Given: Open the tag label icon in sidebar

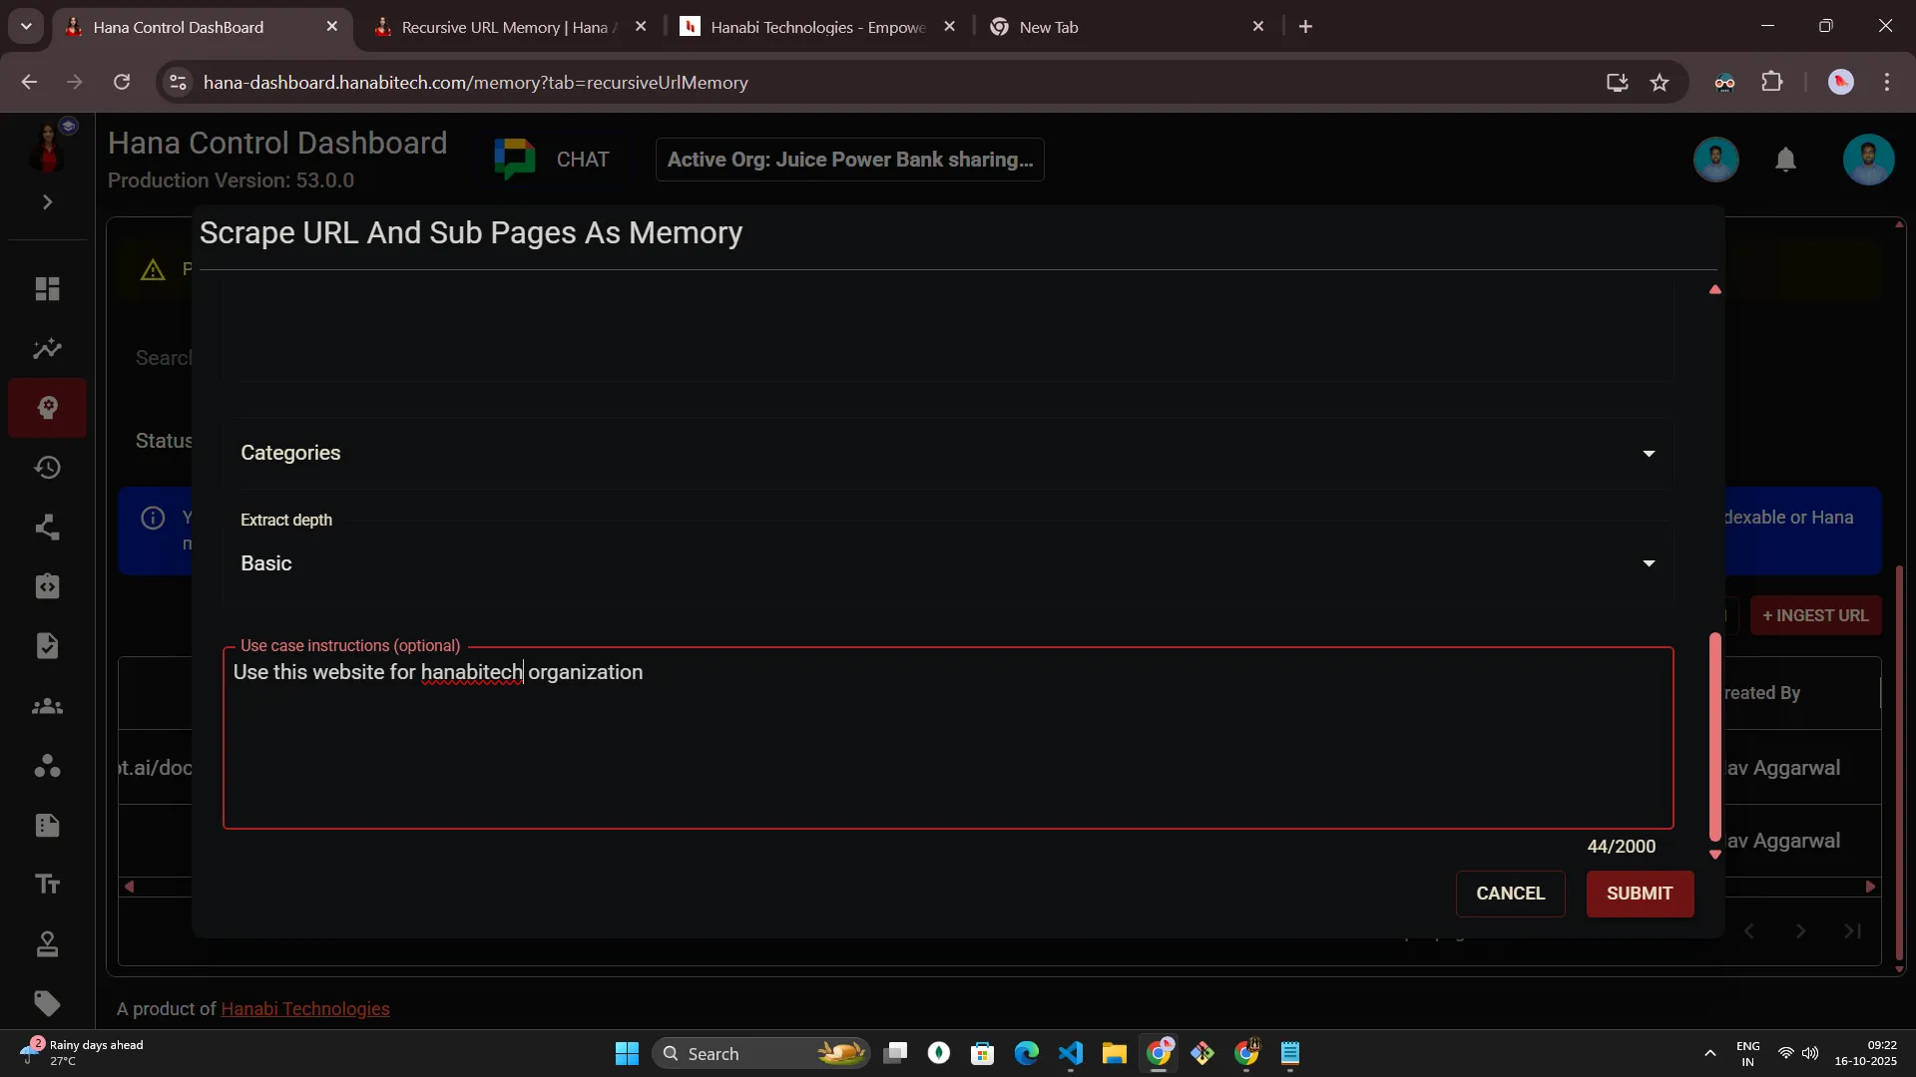Looking at the screenshot, I should coord(47,1003).
